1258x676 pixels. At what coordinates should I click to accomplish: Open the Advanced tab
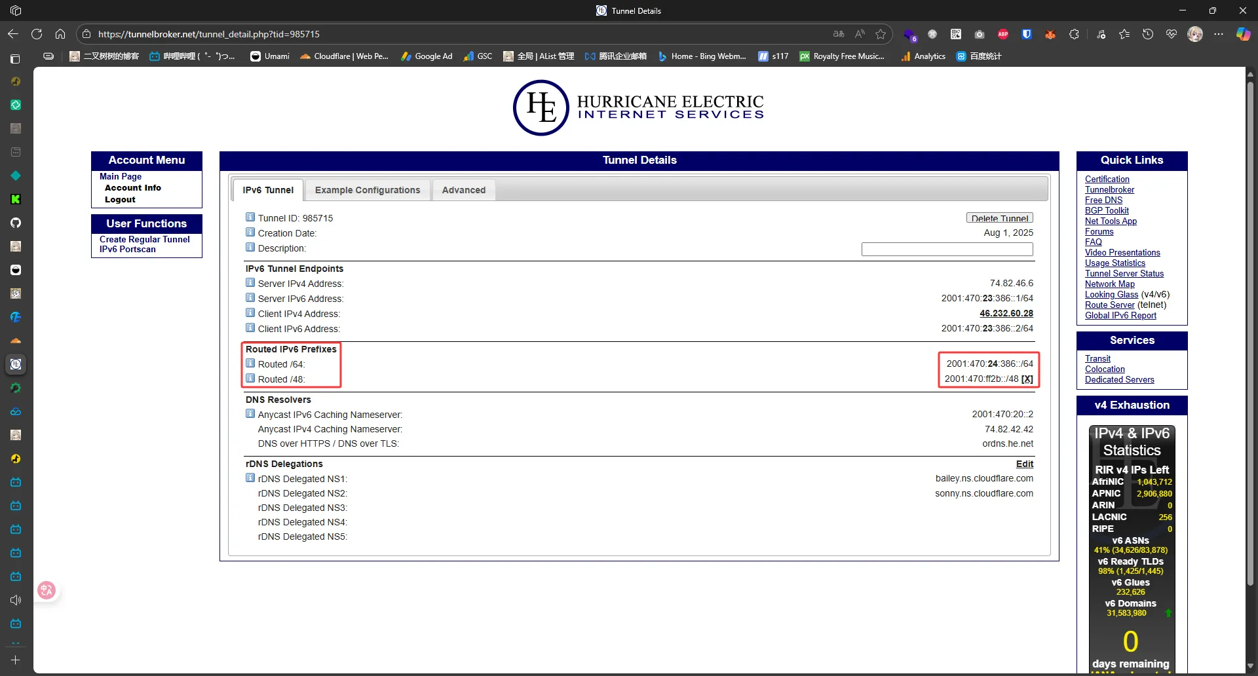(463, 190)
